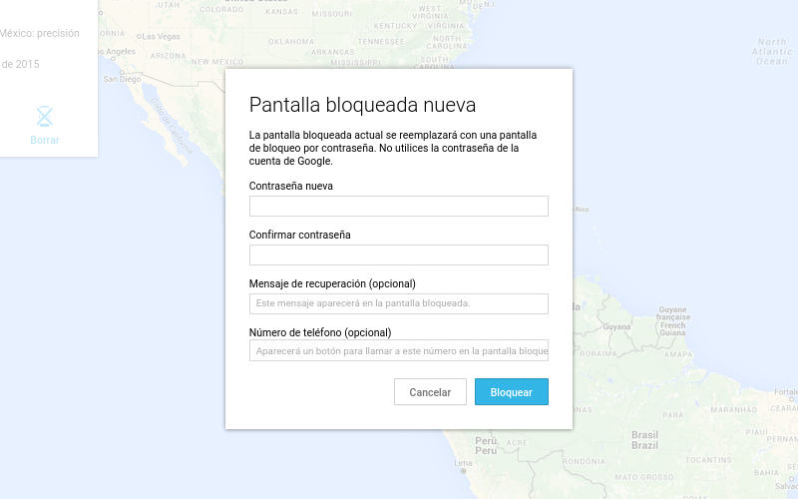Viewport: 798px width, 499px height.
Task: Click the North Atlantic Ocean map label
Action: [x=771, y=51]
